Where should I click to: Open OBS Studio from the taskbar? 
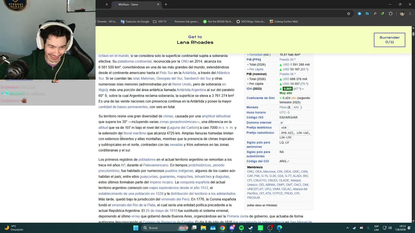(x=270, y=228)
